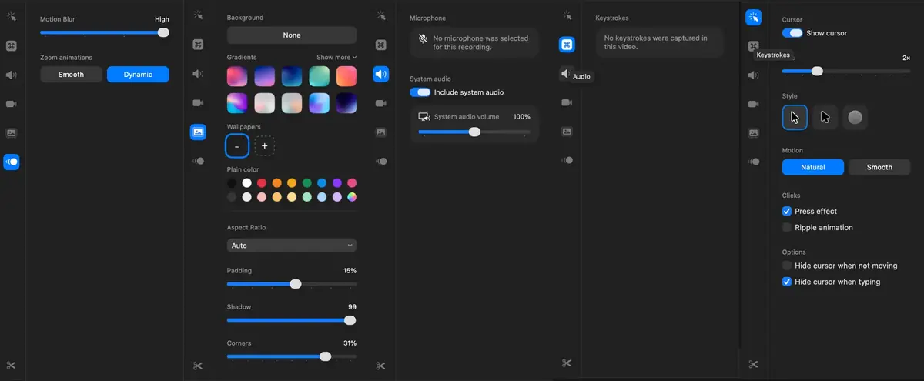The image size is (924, 381).
Task: Click the camera icon in the Motion Blur panel sidebar
Action: [12, 104]
